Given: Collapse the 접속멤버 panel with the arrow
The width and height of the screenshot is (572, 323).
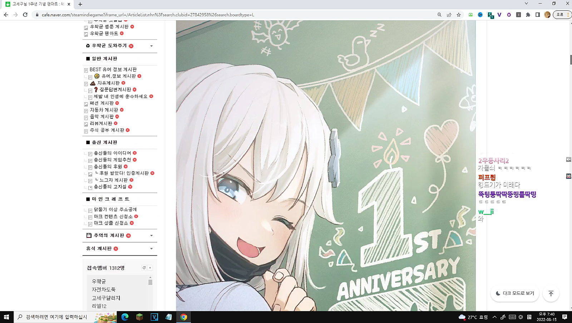Looking at the screenshot, I should pyautogui.click(x=150, y=268).
